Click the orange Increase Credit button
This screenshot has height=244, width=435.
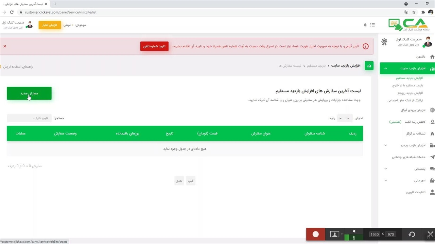pos(50,25)
